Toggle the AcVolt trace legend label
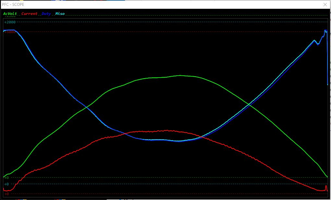Image resolution: width=331 pixels, height=200 pixels. click(10, 14)
